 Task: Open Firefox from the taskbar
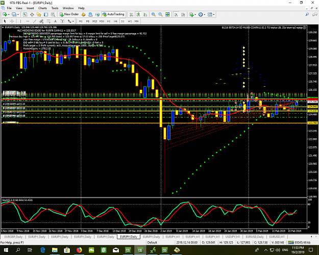[x=79, y=250]
